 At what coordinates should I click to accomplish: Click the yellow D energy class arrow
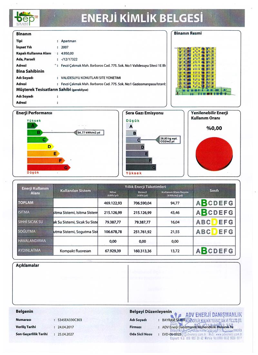[x=41, y=147]
